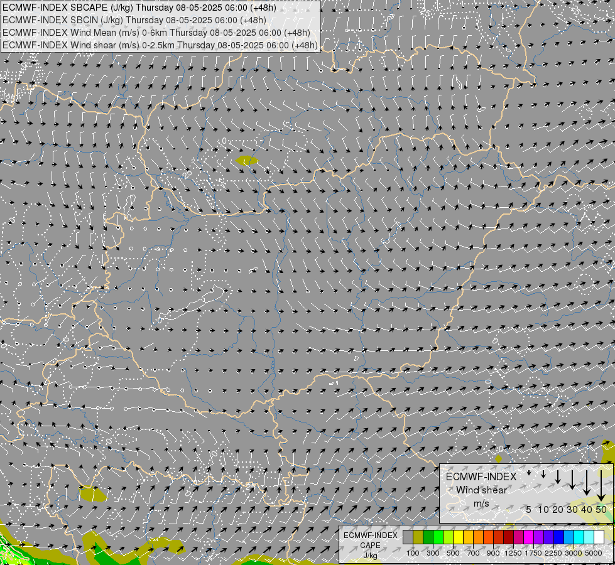
Task: Click the 1750 label in CAPE legend
Action: 533,553
